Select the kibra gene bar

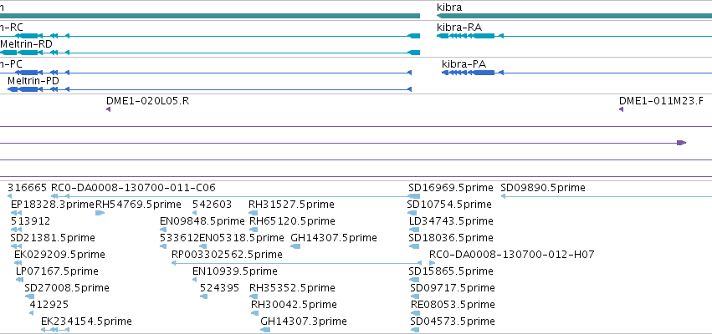click(x=574, y=16)
